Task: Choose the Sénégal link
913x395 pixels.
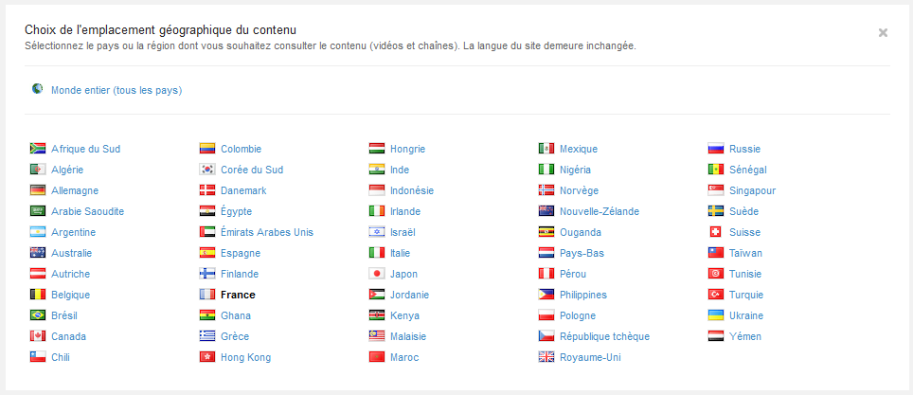Action: (x=747, y=170)
